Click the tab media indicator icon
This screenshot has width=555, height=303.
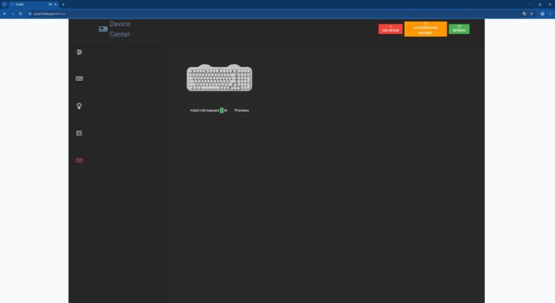pyautogui.click(x=51, y=4)
